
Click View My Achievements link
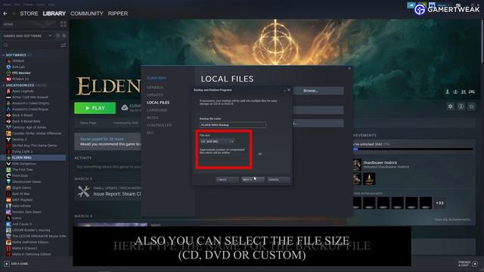(452, 220)
